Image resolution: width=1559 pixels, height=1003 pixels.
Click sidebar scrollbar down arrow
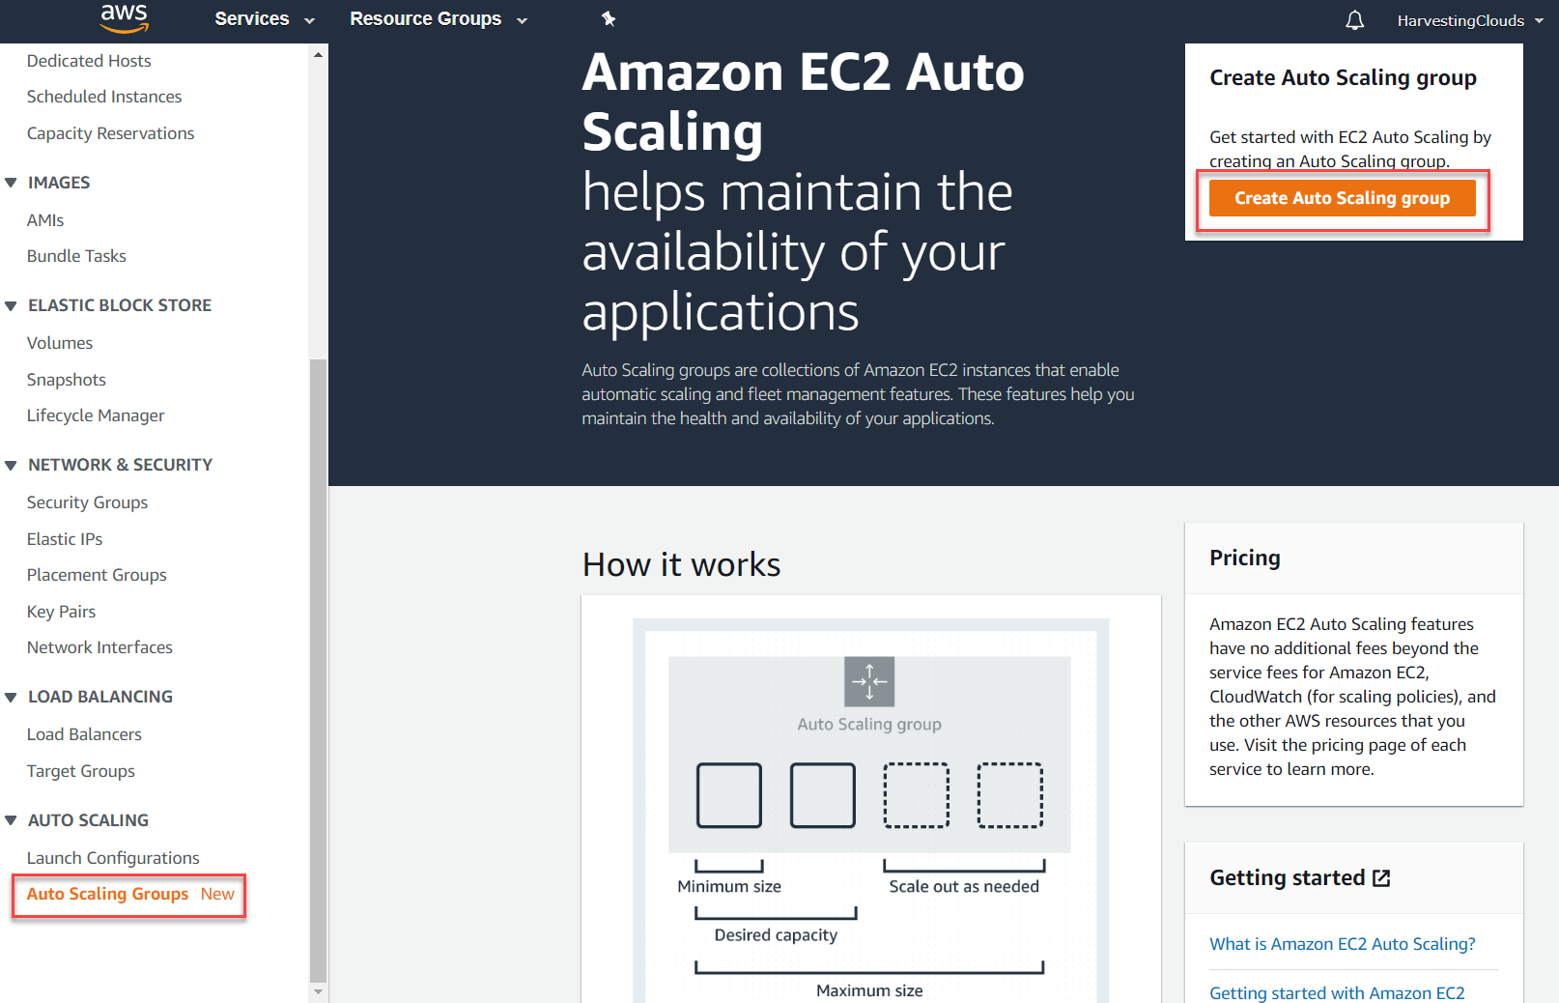click(318, 992)
